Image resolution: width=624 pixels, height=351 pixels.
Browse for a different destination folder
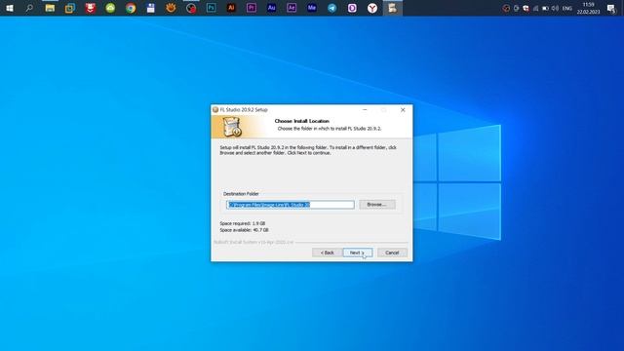(377, 205)
